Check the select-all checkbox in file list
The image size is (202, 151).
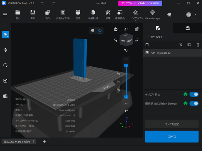click(x=147, y=45)
